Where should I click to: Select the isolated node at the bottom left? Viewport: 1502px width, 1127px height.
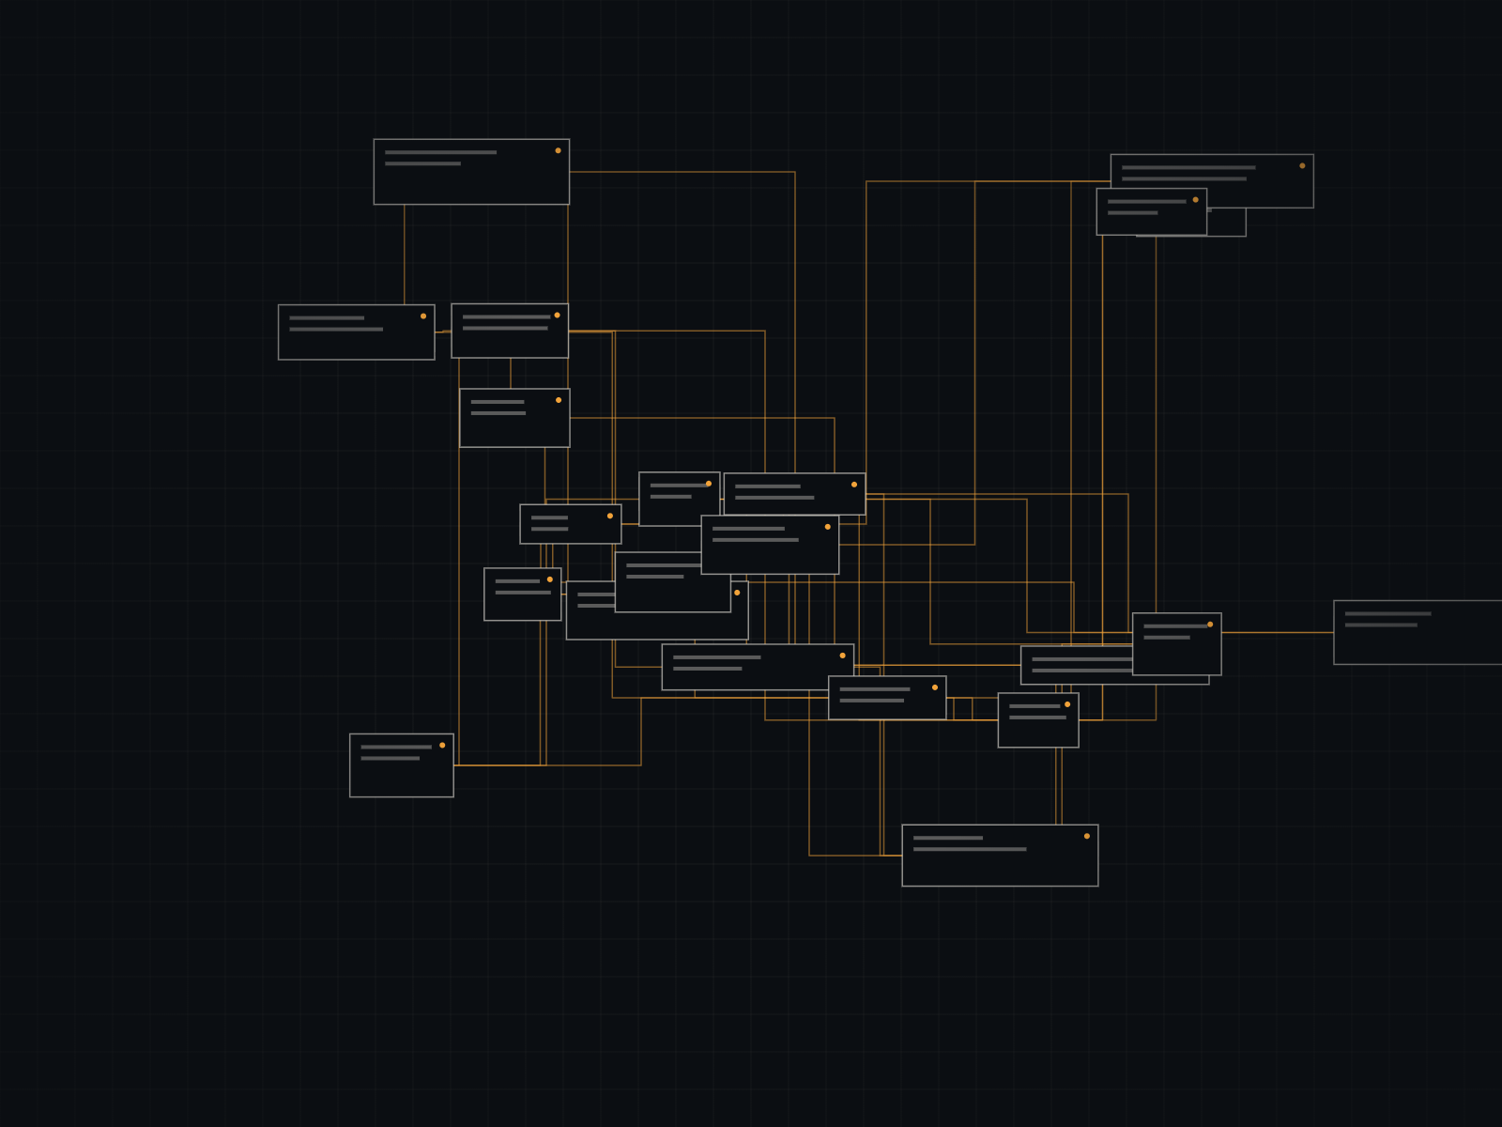coord(402,765)
